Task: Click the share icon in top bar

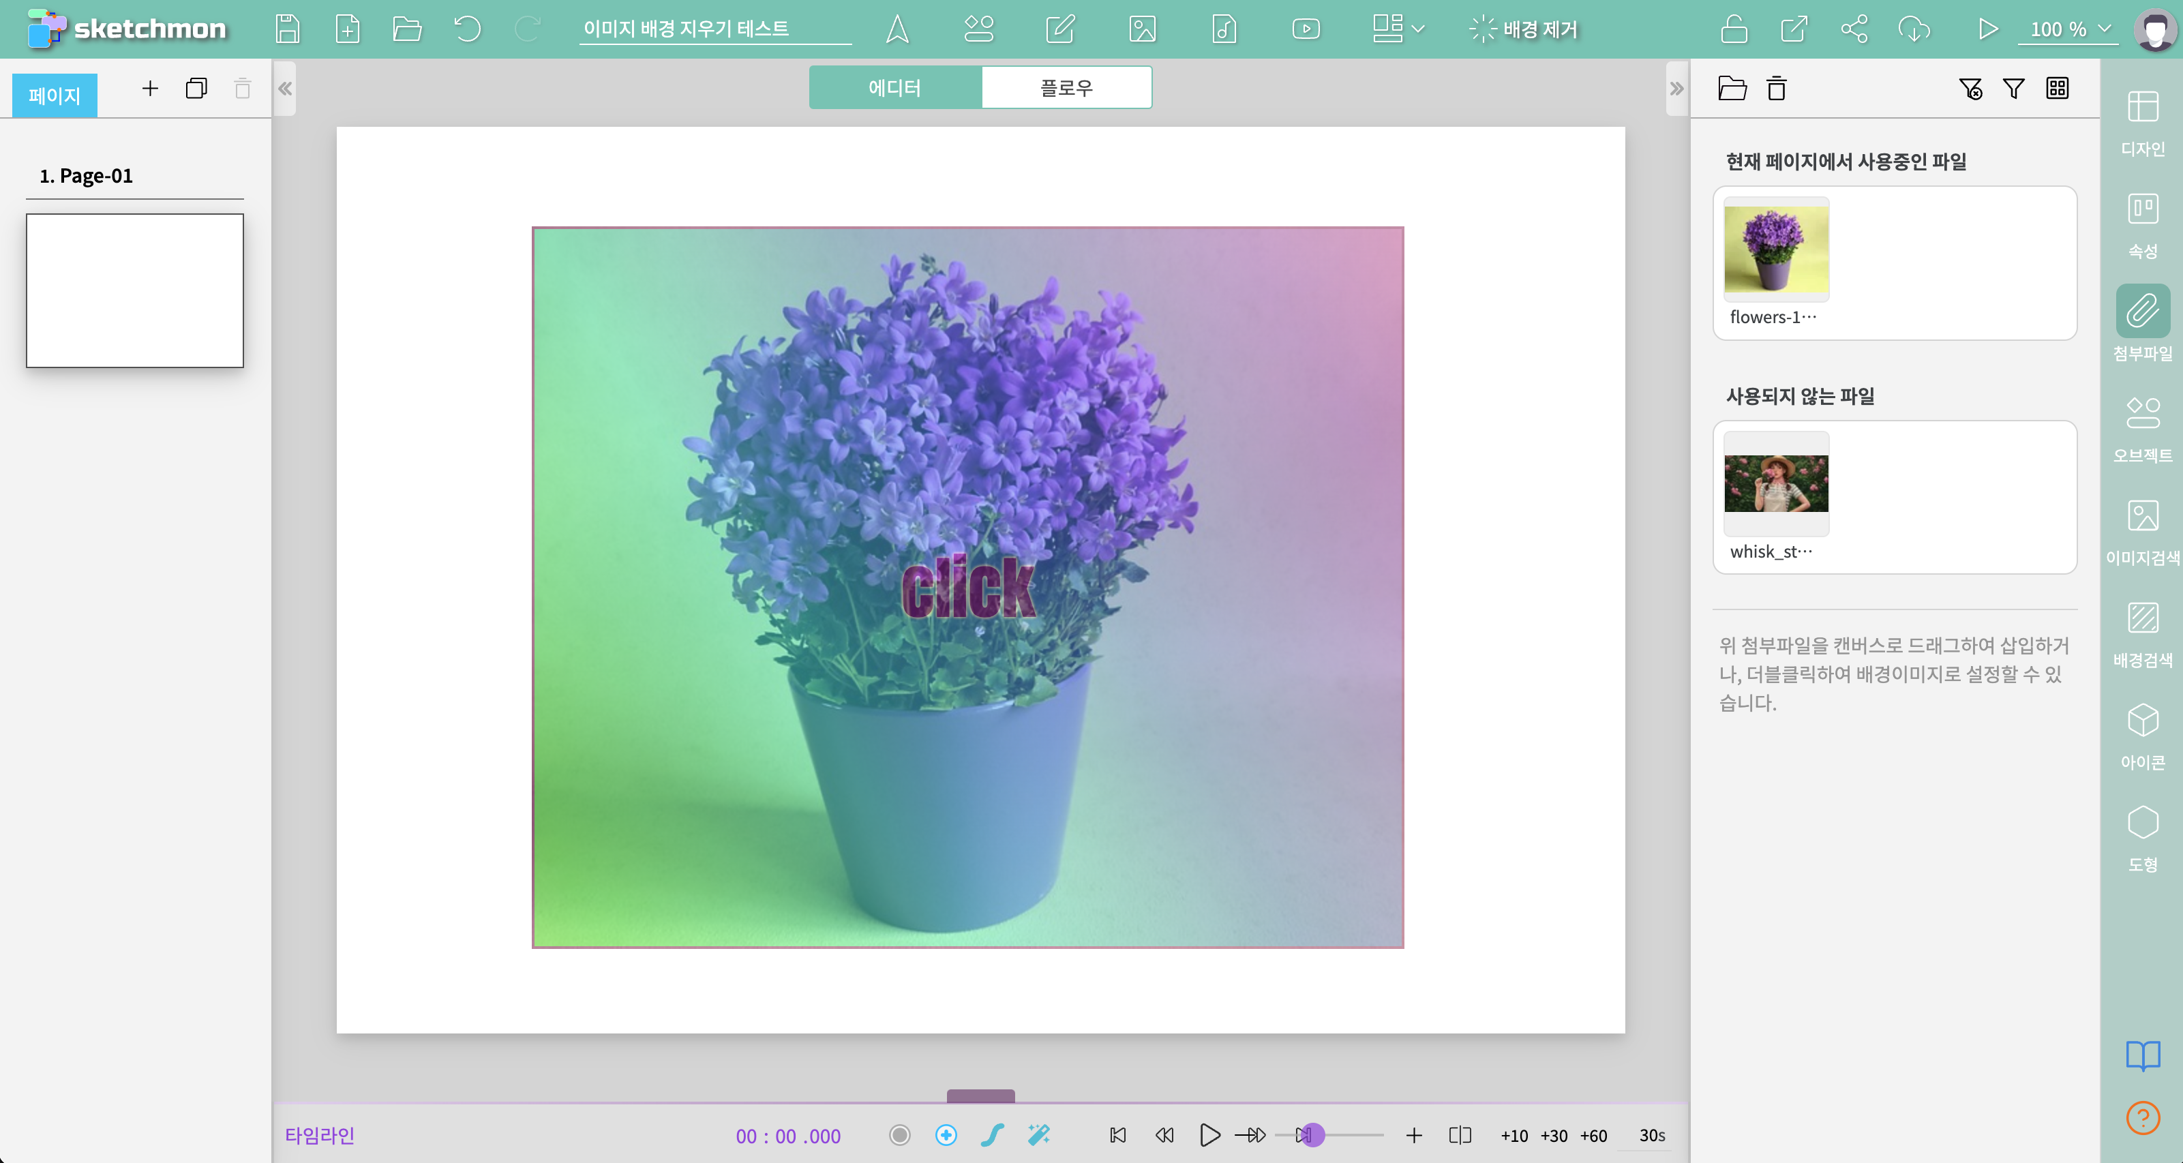Action: (1853, 29)
